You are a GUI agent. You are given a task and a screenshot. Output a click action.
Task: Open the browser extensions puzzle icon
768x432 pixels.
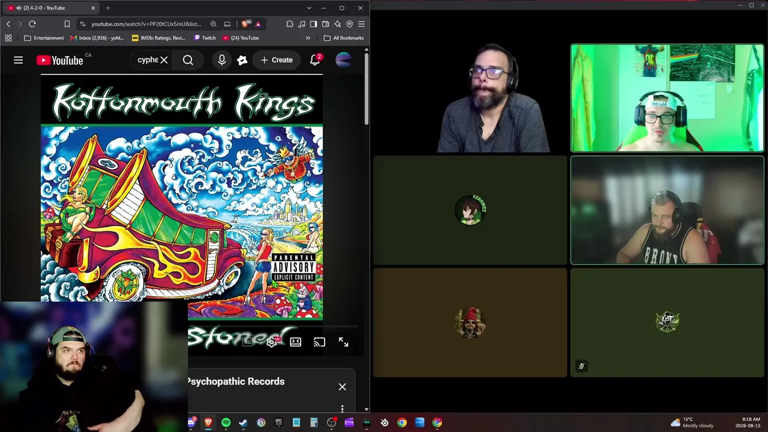pos(290,24)
